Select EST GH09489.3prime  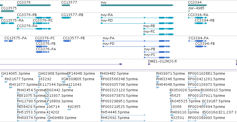click(x=49, y=121)
